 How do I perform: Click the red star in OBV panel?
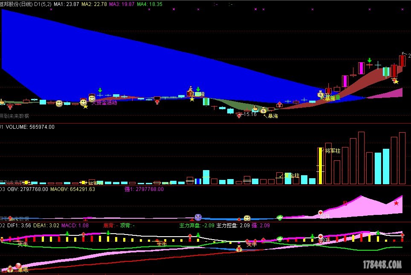click(397, 203)
